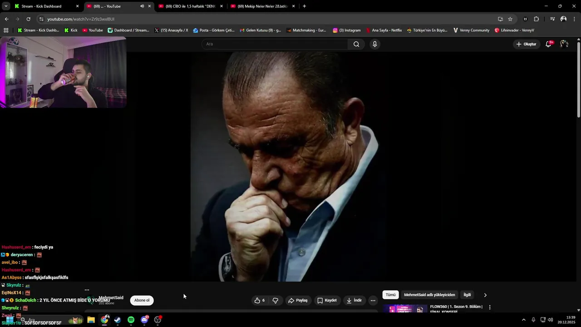Dislike the video with thumbs down
The image size is (581, 327).
tap(275, 300)
